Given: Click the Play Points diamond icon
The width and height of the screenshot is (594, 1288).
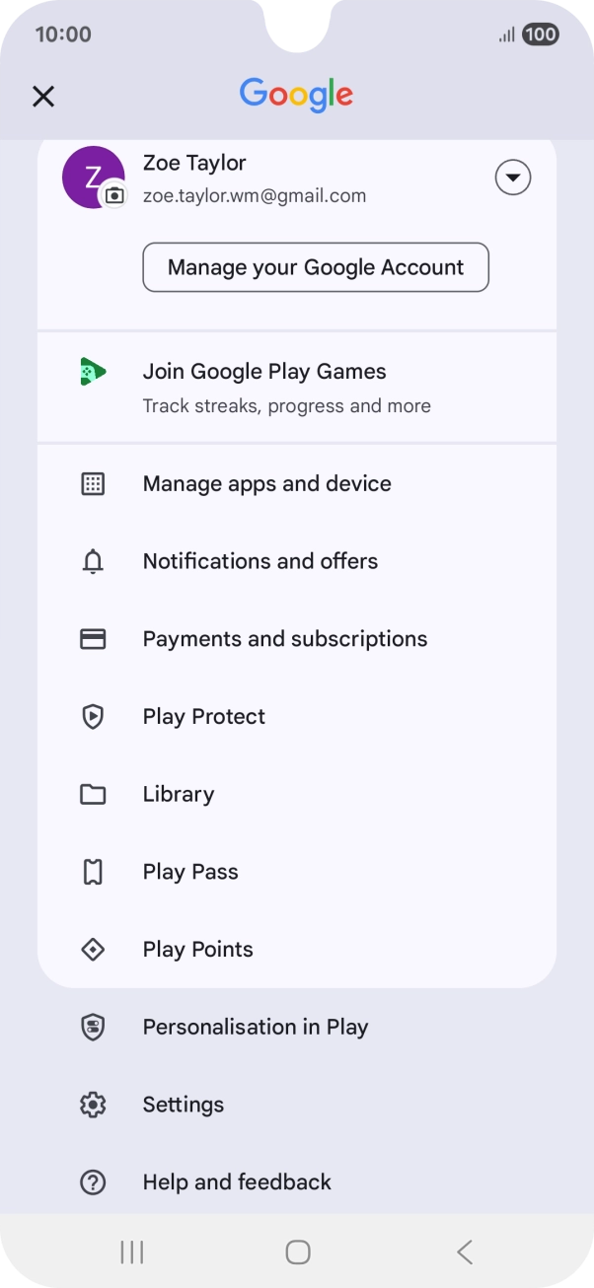Looking at the screenshot, I should pyautogui.click(x=93, y=950).
